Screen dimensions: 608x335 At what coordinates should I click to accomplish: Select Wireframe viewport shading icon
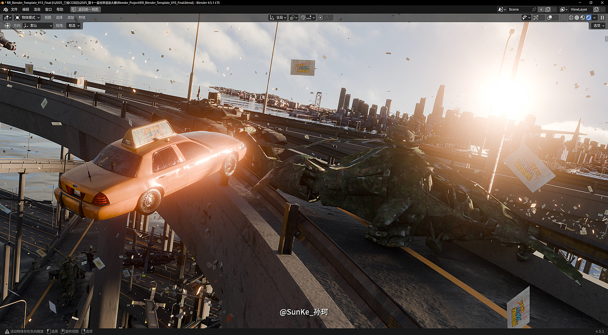click(571, 18)
